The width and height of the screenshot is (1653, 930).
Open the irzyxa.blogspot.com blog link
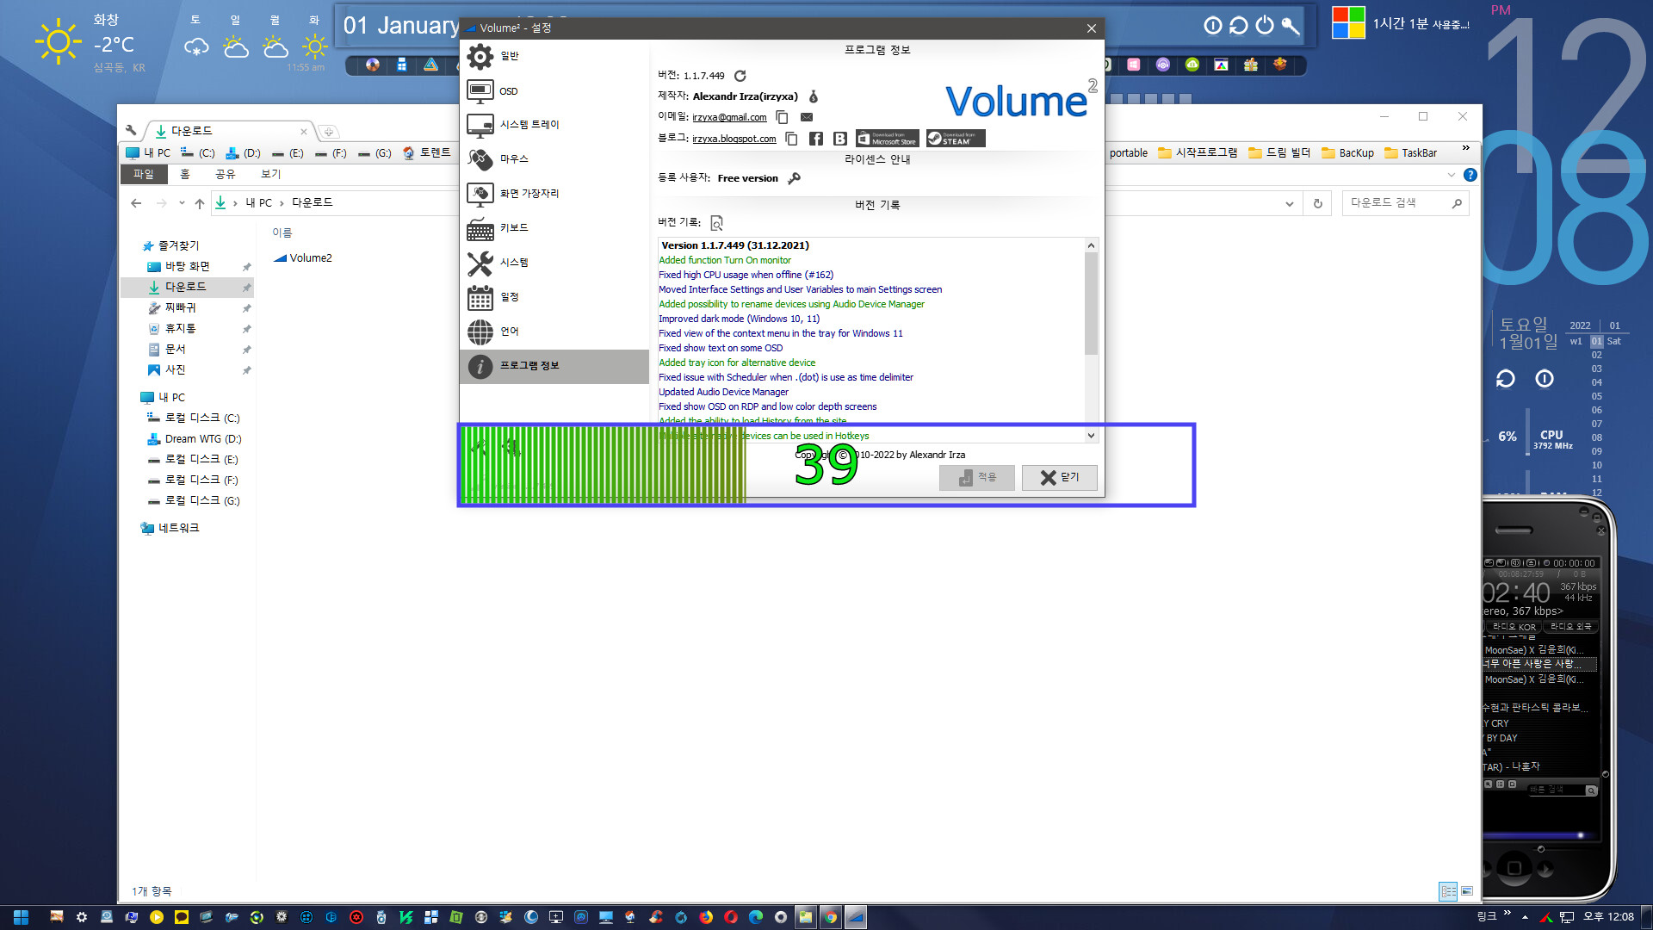(x=734, y=139)
